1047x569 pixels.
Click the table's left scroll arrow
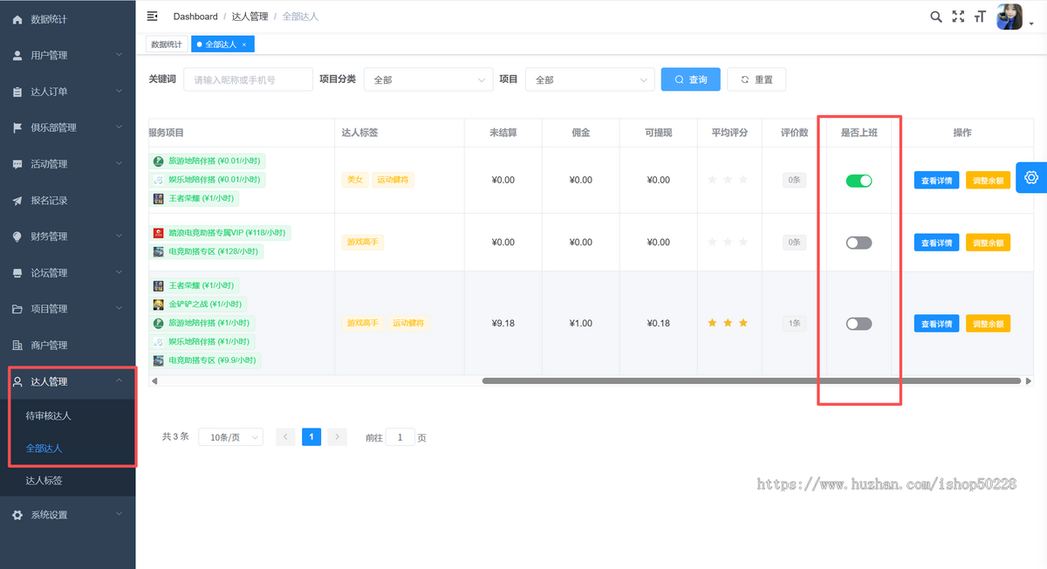click(154, 381)
